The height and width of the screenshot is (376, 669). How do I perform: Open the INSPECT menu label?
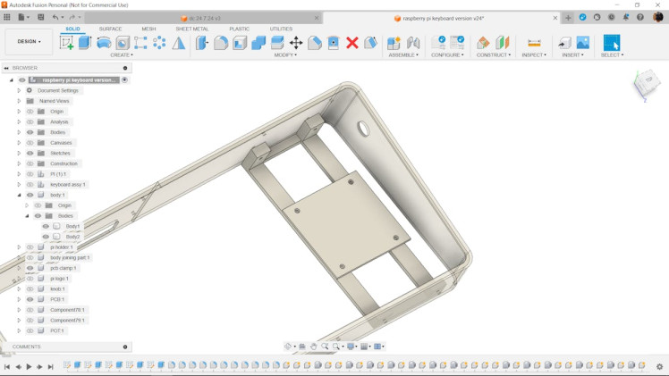[x=534, y=55]
